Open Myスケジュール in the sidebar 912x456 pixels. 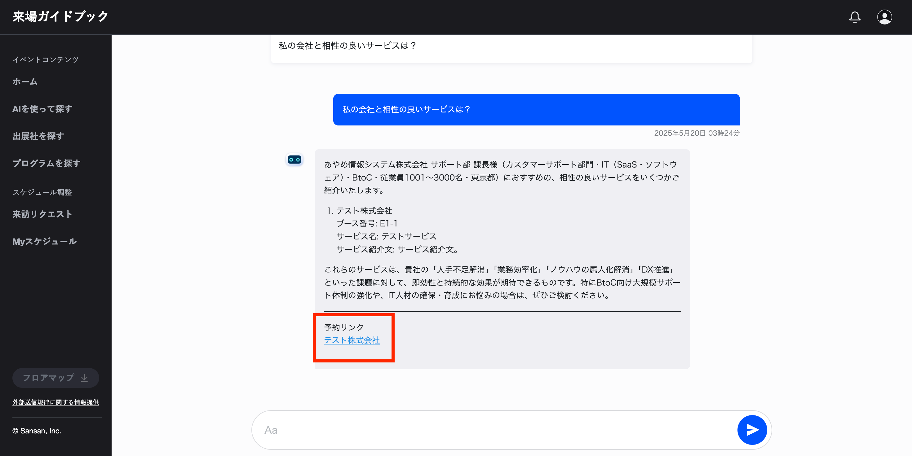pyautogui.click(x=45, y=241)
